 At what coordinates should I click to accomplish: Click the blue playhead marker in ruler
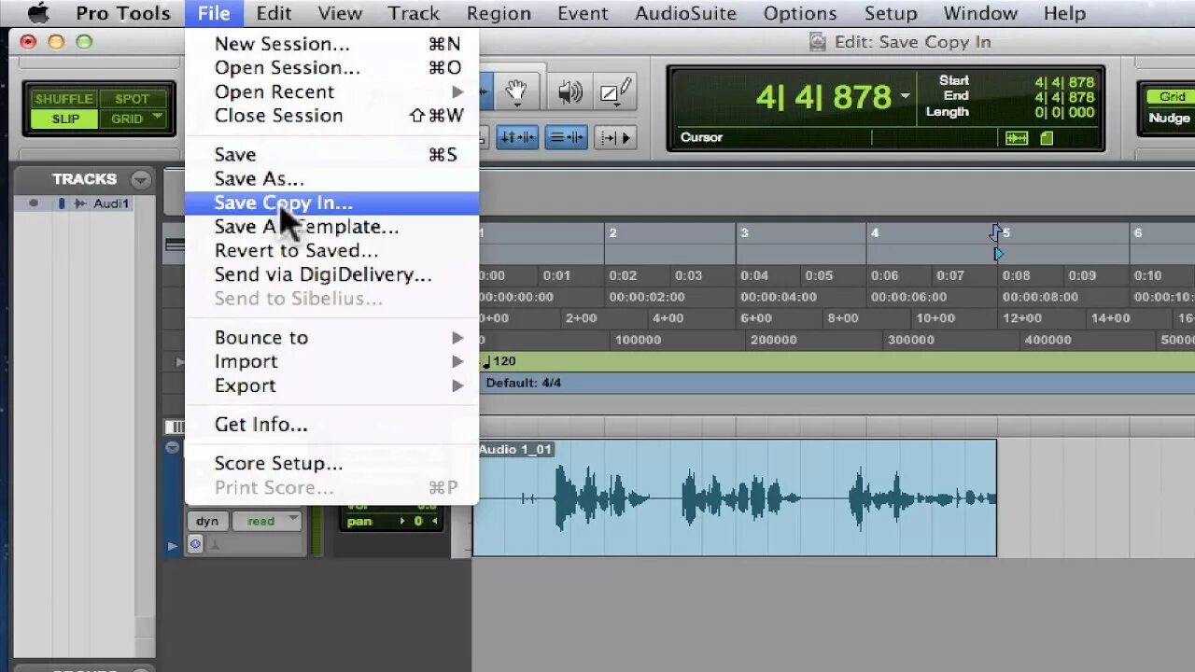click(x=998, y=254)
